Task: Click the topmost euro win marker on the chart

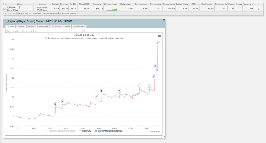Action: tap(158, 43)
